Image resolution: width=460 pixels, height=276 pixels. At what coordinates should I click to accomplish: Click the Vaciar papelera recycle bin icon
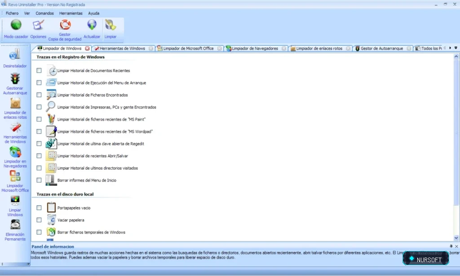click(x=51, y=220)
